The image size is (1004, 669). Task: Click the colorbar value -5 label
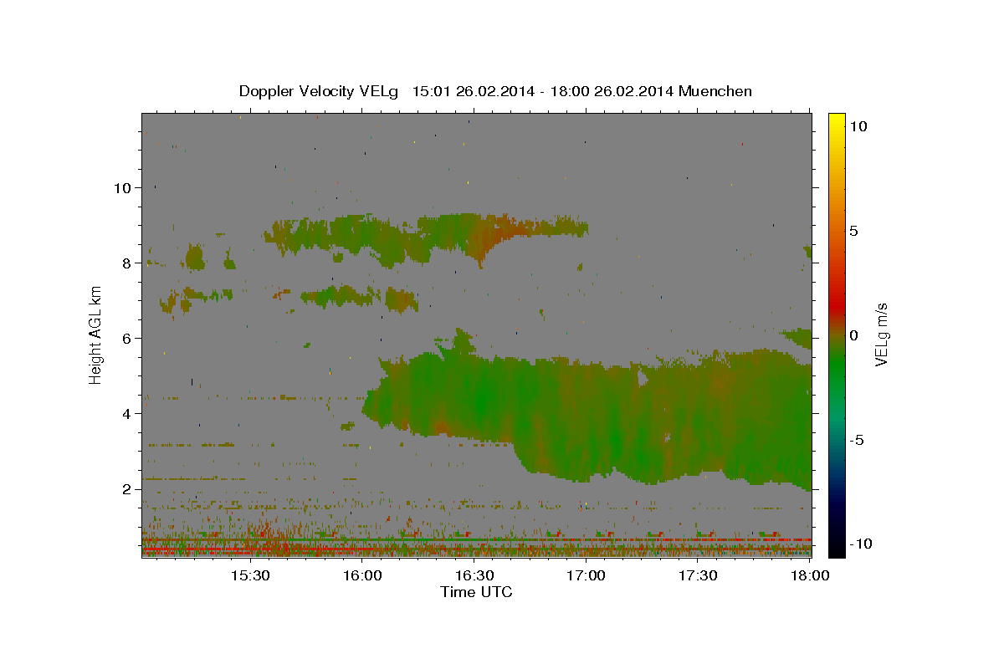pos(857,440)
